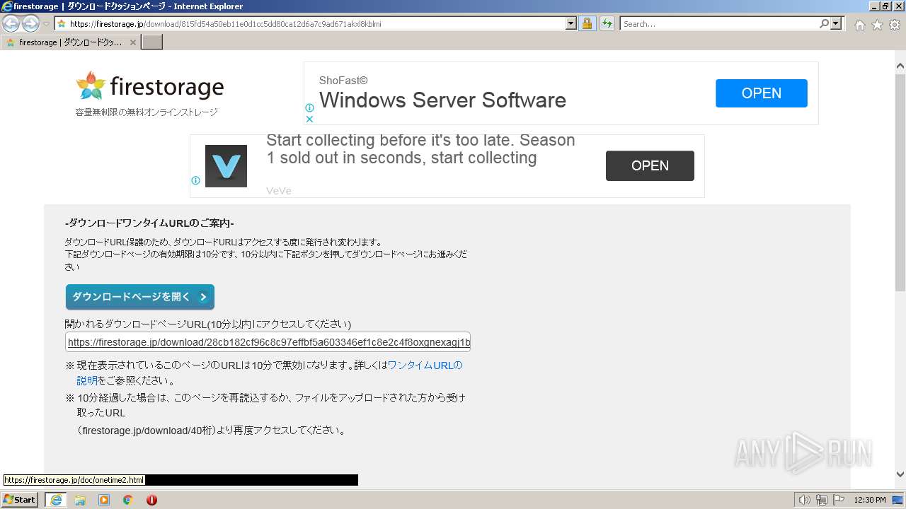Click the Action Center flag icon
The height and width of the screenshot is (509, 906).
coord(839,500)
